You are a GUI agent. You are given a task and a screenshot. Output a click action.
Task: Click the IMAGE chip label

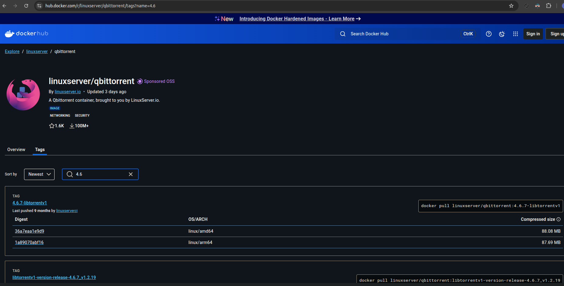coord(55,108)
